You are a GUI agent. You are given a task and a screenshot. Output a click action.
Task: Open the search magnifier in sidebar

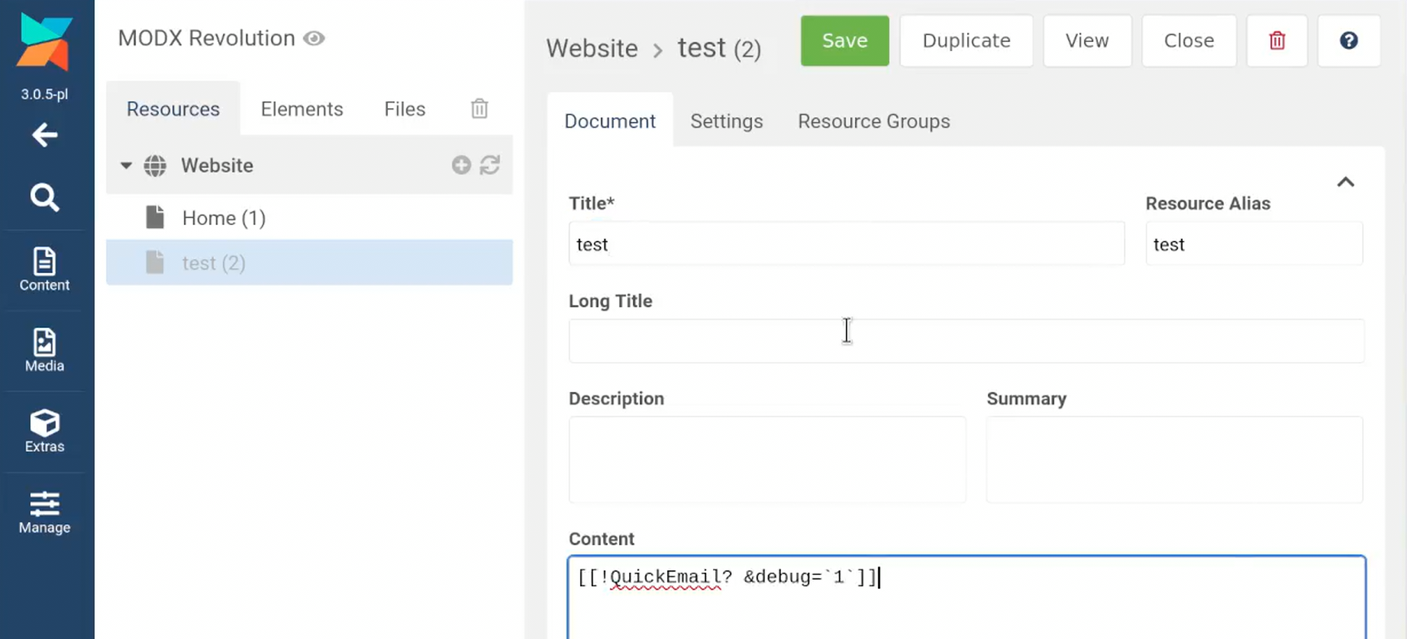pyautogui.click(x=44, y=197)
